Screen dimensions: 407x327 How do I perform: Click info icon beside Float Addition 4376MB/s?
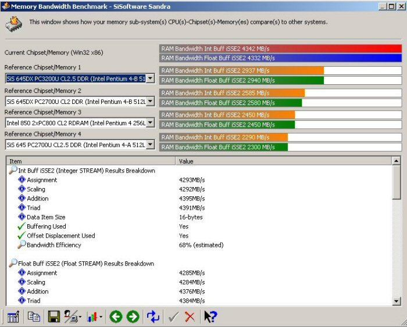pyautogui.click(x=22, y=291)
